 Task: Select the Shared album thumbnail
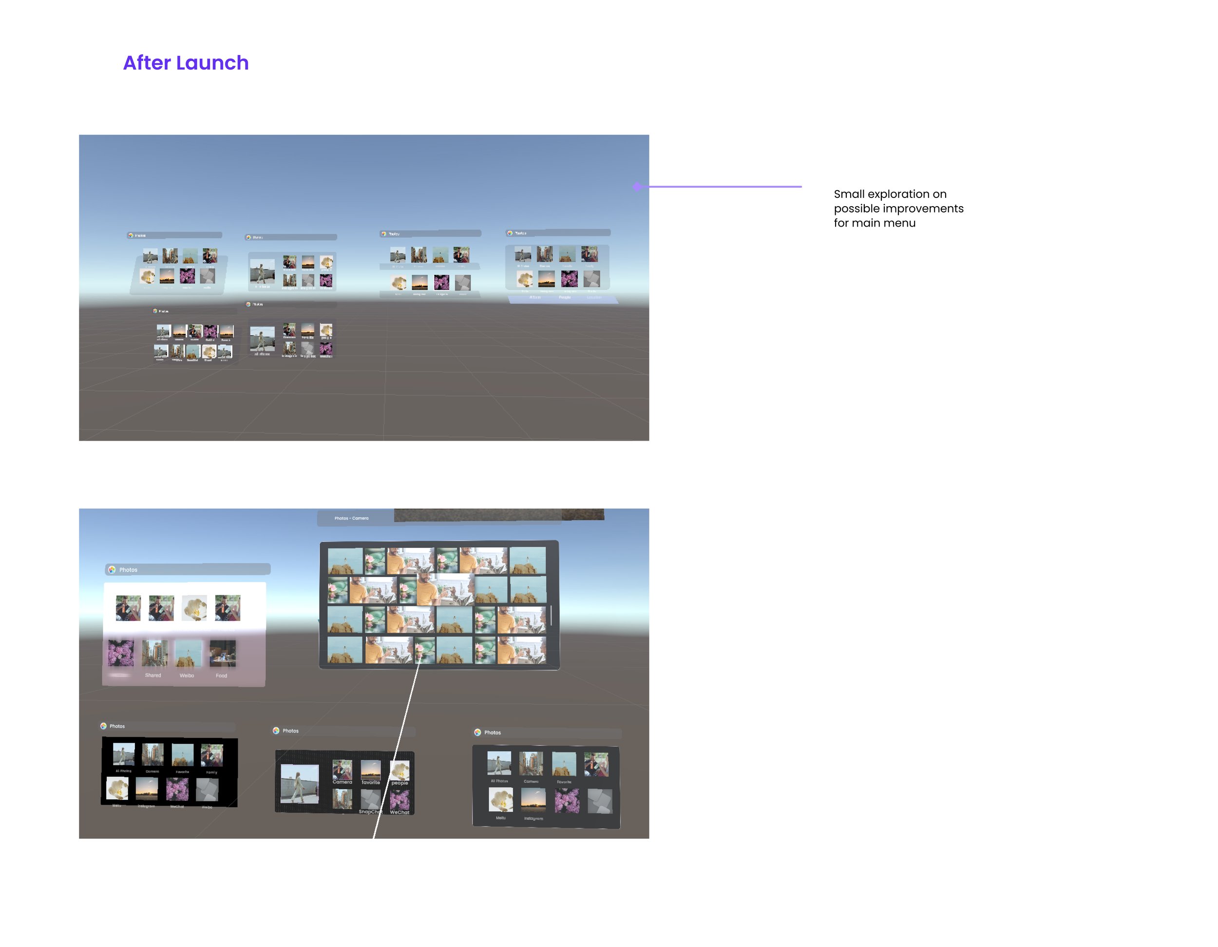click(154, 654)
